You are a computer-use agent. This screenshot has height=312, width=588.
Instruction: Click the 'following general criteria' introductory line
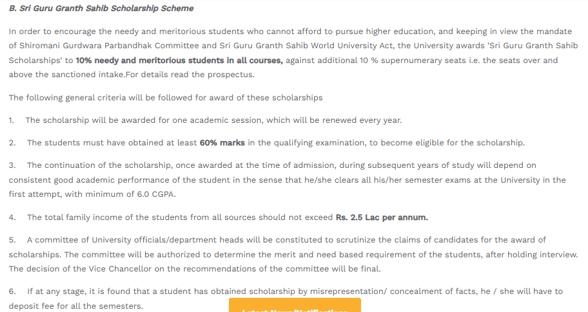(x=166, y=98)
